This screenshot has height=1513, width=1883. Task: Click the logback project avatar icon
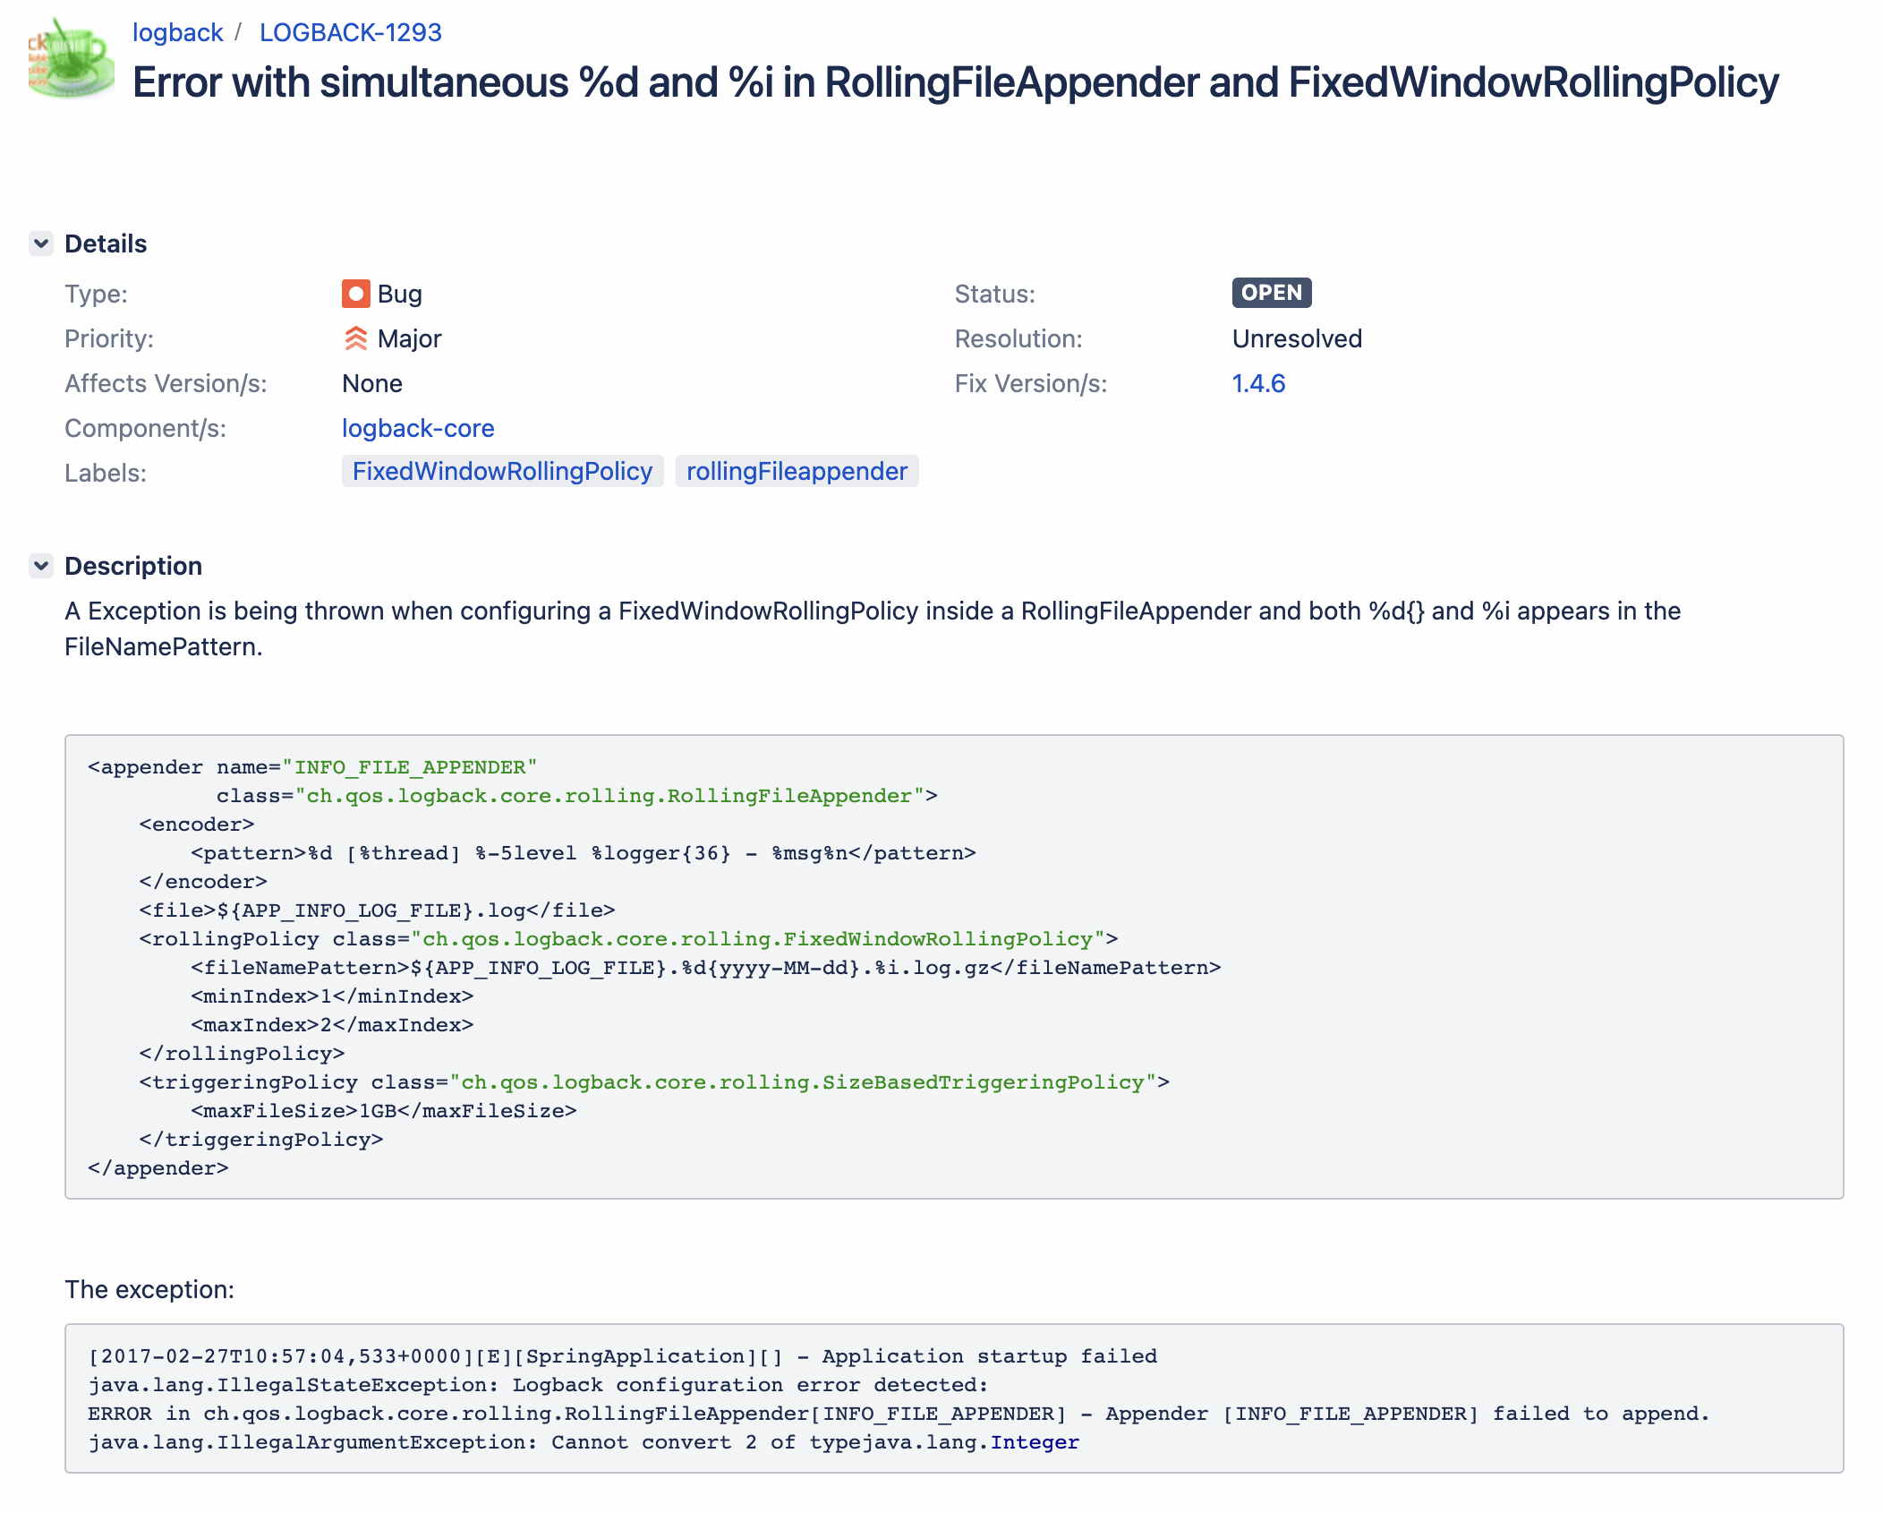point(71,58)
